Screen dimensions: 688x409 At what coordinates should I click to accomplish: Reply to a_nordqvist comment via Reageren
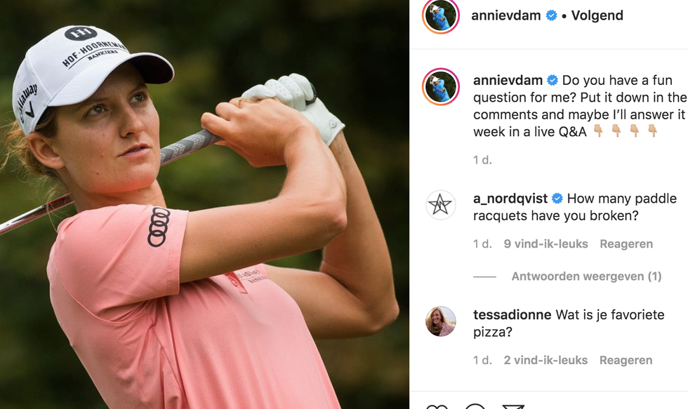pyautogui.click(x=626, y=244)
